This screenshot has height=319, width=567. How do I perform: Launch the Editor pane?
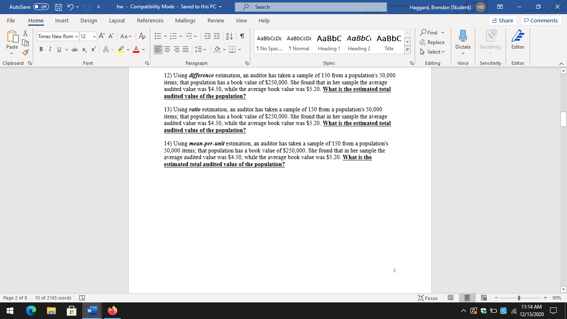[x=518, y=40]
